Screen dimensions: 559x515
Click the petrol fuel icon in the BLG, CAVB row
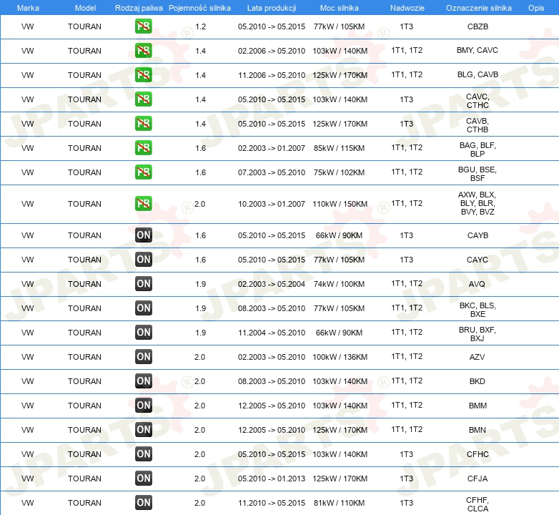coord(143,75)
